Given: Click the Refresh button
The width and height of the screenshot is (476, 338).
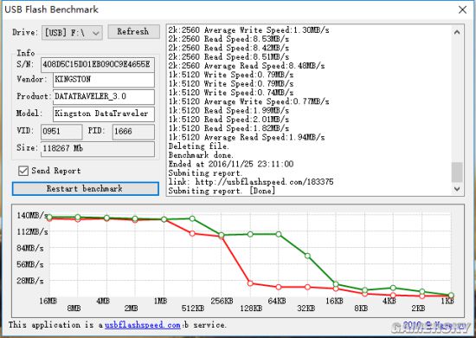Looking at the screenshot, I should click(133, 31).
